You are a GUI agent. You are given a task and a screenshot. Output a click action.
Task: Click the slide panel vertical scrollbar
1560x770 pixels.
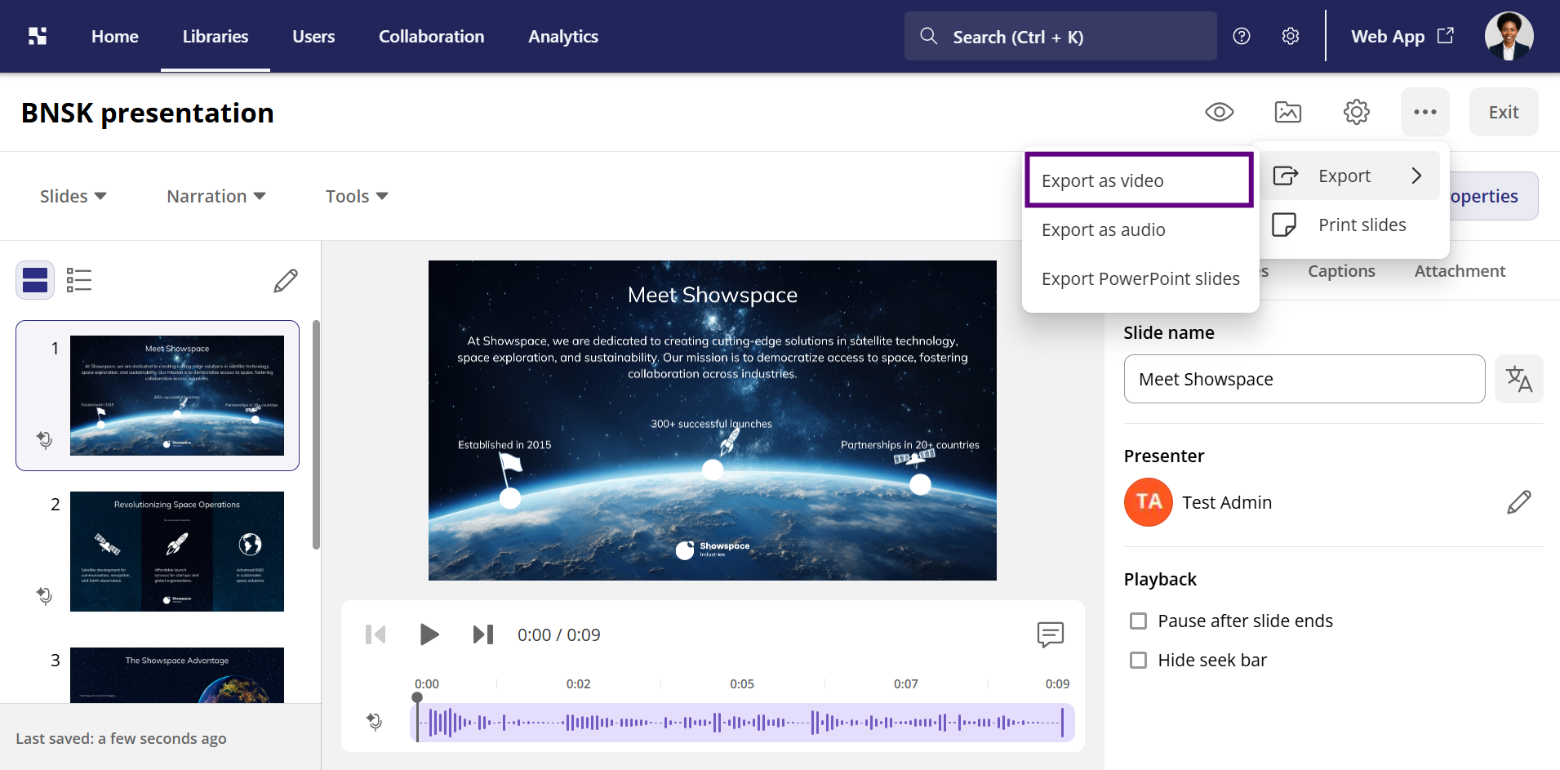tap(316, 434)
